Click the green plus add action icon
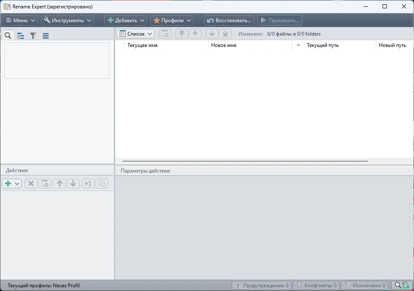Image resolution: width=414 pixels, height=291 pixels. [x=8, y=183]
